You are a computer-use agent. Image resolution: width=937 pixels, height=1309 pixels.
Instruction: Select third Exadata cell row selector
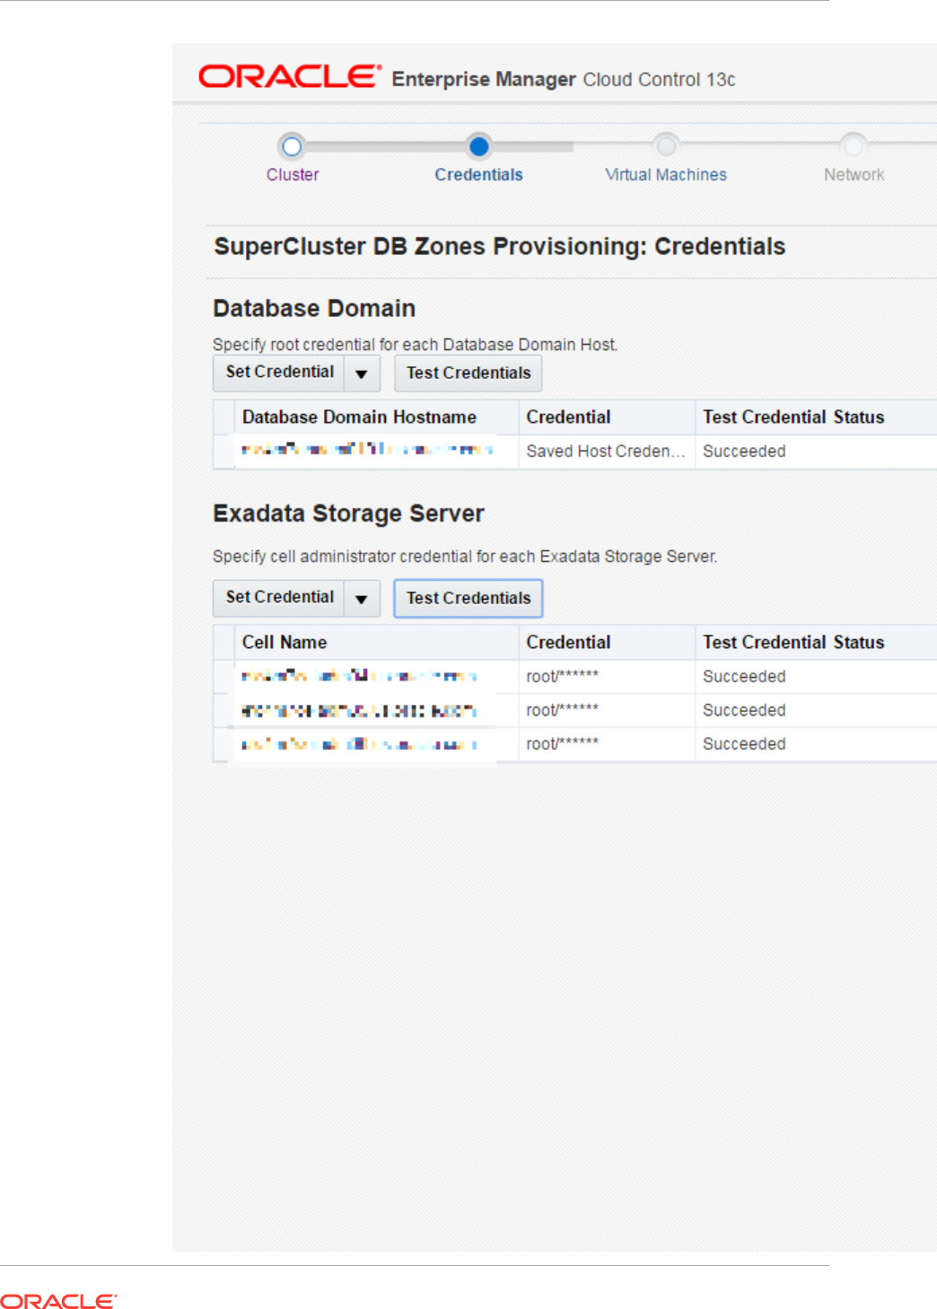click(x=224, y=744)
